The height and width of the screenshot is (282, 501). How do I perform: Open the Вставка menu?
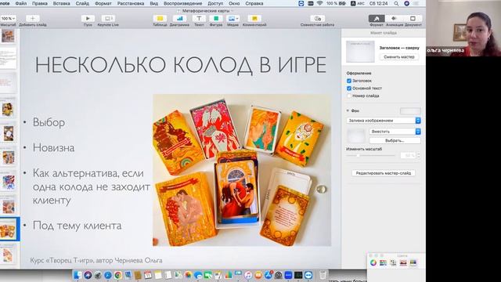[x=61, y=3]
